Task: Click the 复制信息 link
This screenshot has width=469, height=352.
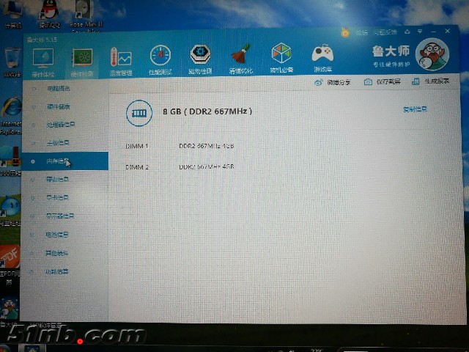Action: point(415,109)
